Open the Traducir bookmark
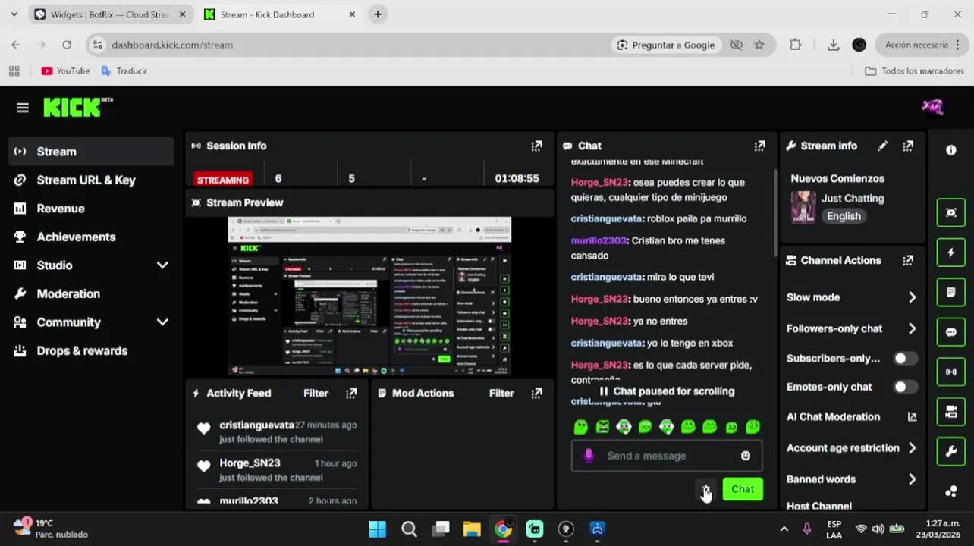Screen dimensions: 974x546 (x=124, y=71)
